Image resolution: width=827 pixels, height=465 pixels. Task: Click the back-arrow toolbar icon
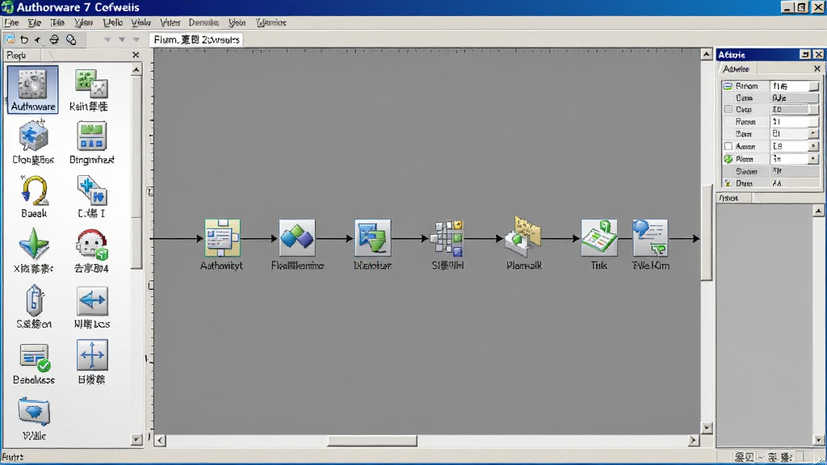click(x=38, y=40)
